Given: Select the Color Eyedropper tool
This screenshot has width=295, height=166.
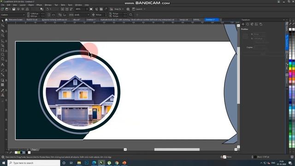Looking at the screenshot, I should pyautogui.click(x=2, y=90).
